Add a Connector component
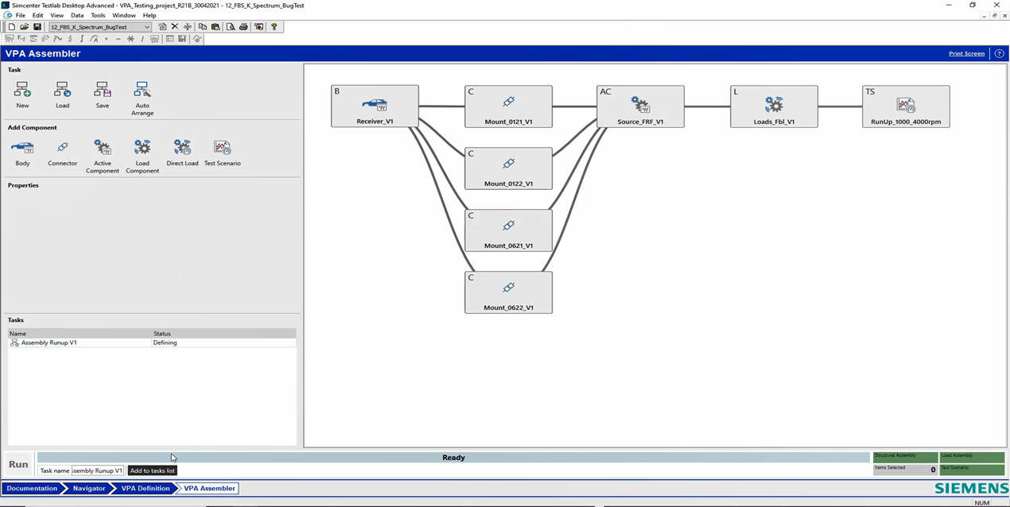 (62, 148)
